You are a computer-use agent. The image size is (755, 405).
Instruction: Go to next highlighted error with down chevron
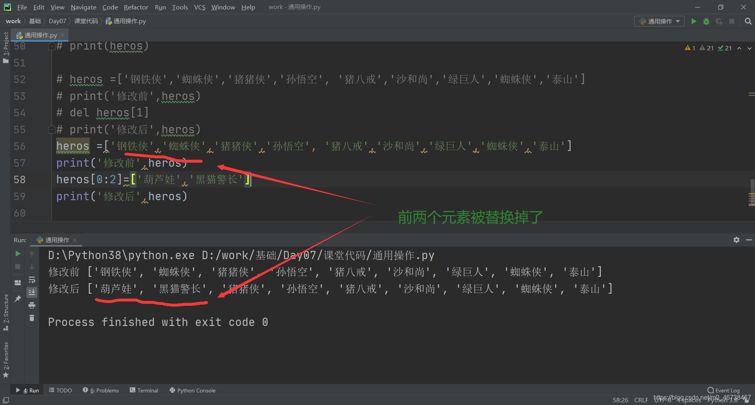tap(749, 48)
